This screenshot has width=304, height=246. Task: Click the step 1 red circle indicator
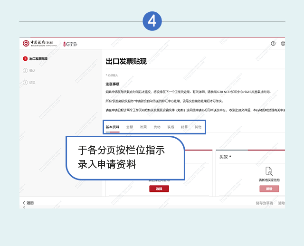pos(25,58)
